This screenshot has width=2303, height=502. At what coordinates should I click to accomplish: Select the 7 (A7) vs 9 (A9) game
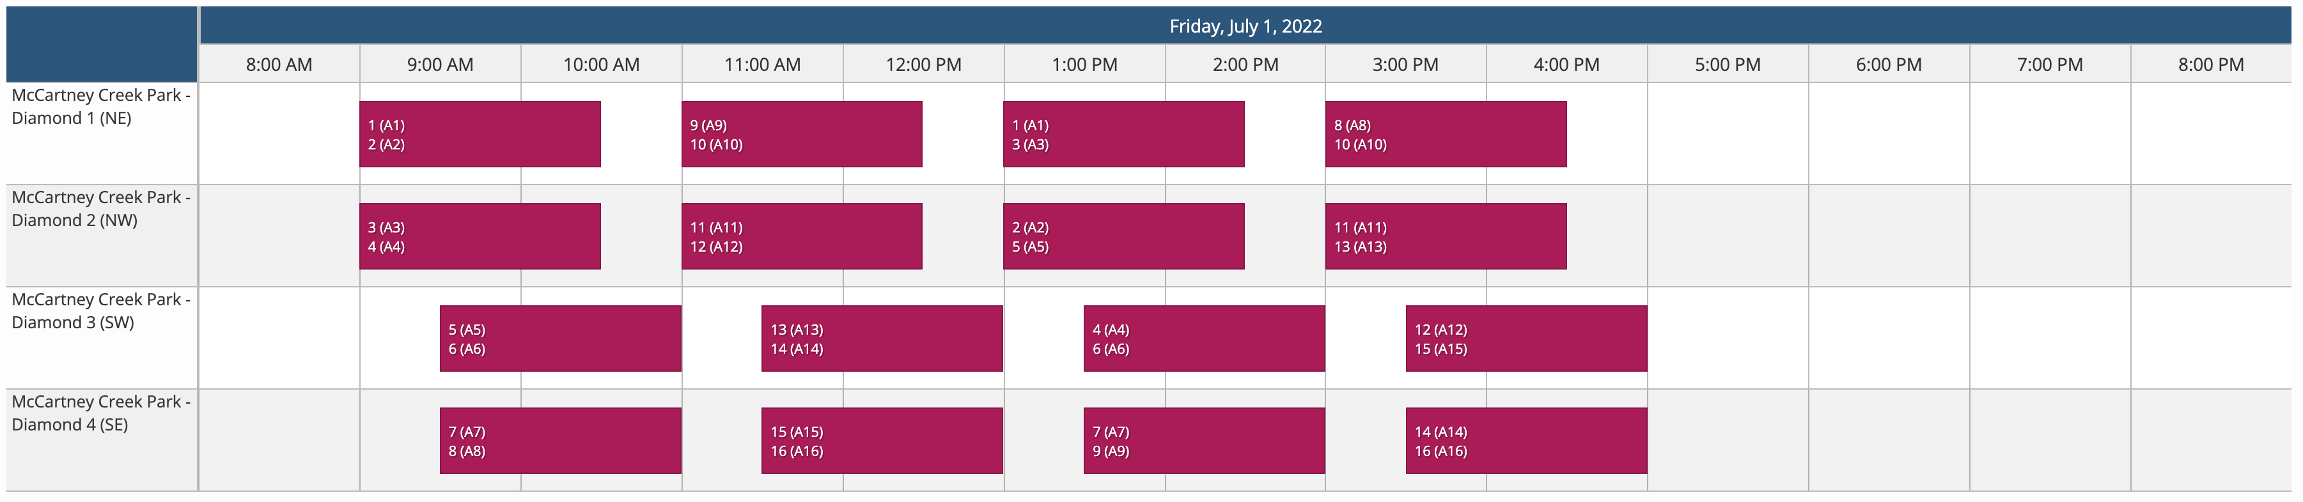(1204, 440)
